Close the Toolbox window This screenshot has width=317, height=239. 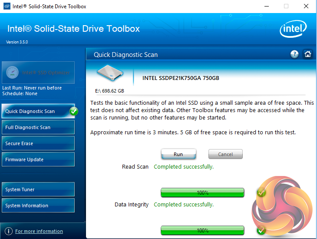(306, 6)
